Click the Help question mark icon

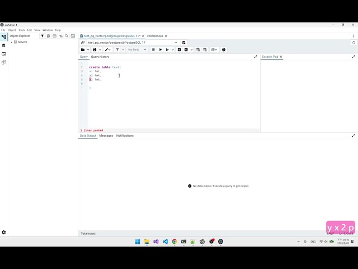tap(224, 50)
